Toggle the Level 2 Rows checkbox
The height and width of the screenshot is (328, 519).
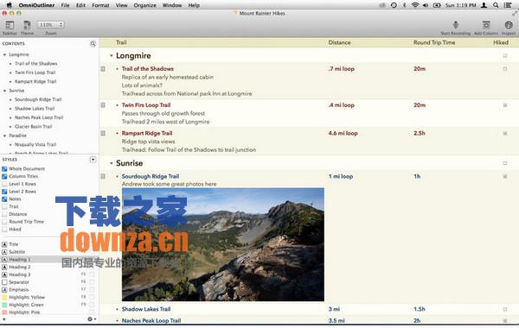[4, 192]
